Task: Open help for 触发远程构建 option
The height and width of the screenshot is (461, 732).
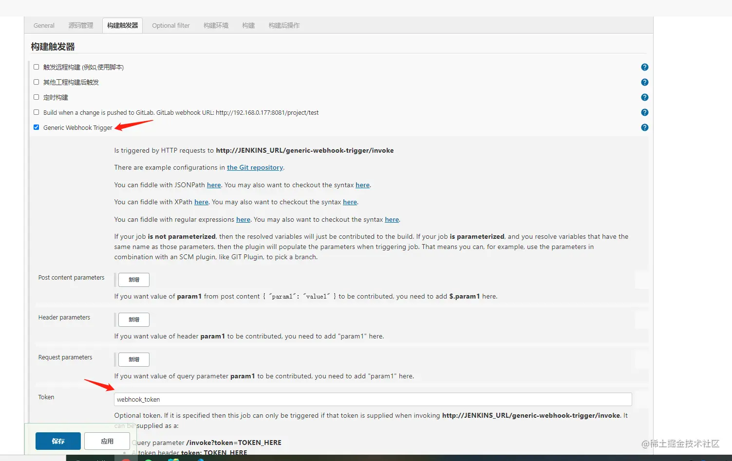Action: coord(644,67)
